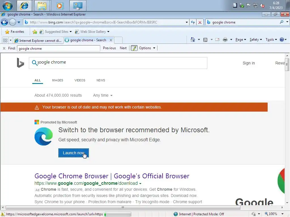Click the Launch now button

(x=74, y=153)
